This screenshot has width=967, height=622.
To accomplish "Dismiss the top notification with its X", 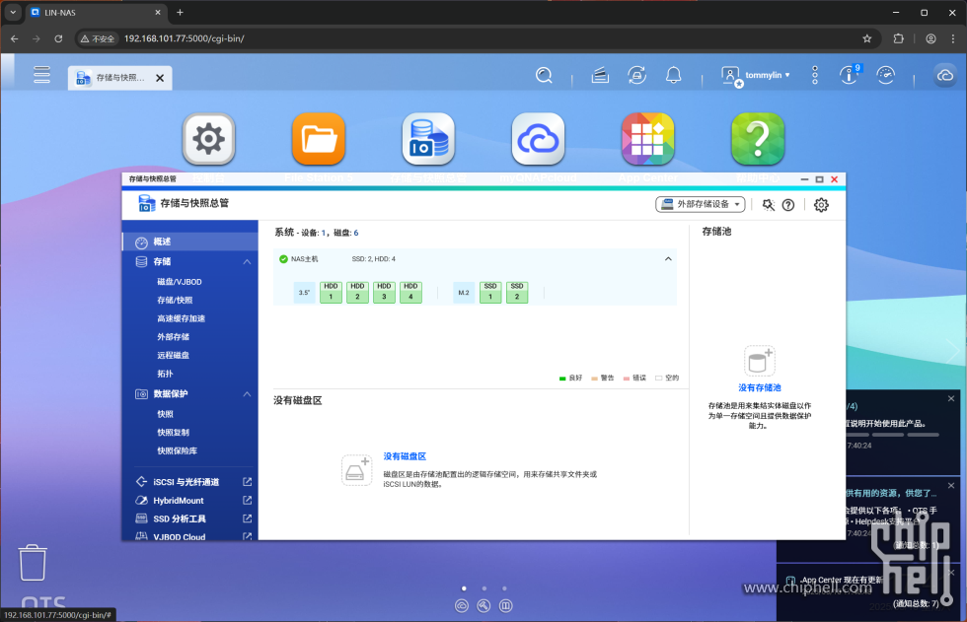I will point(951,398).
